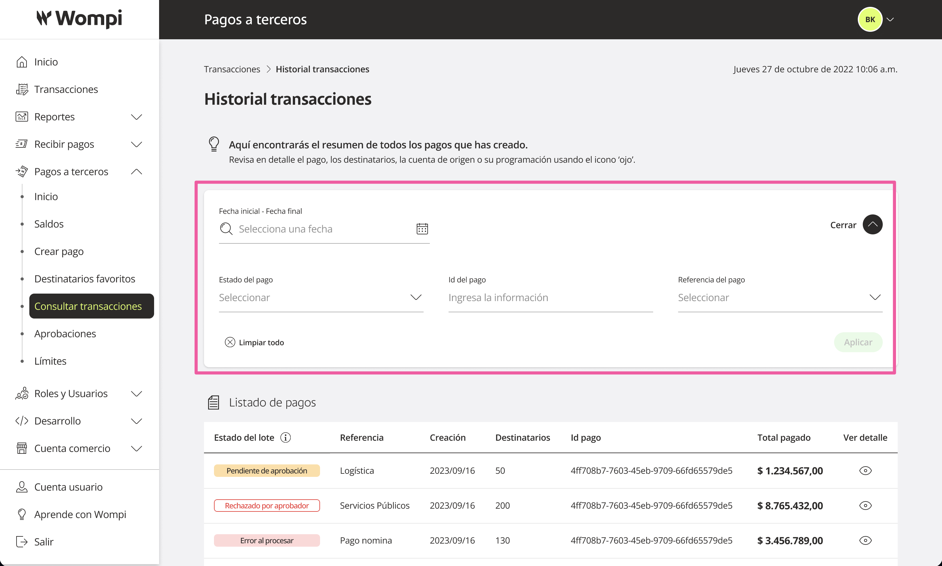The width and height of the screenshot is (942, 566).
Task: Click the Wompi logo
Action: point(80,18)
